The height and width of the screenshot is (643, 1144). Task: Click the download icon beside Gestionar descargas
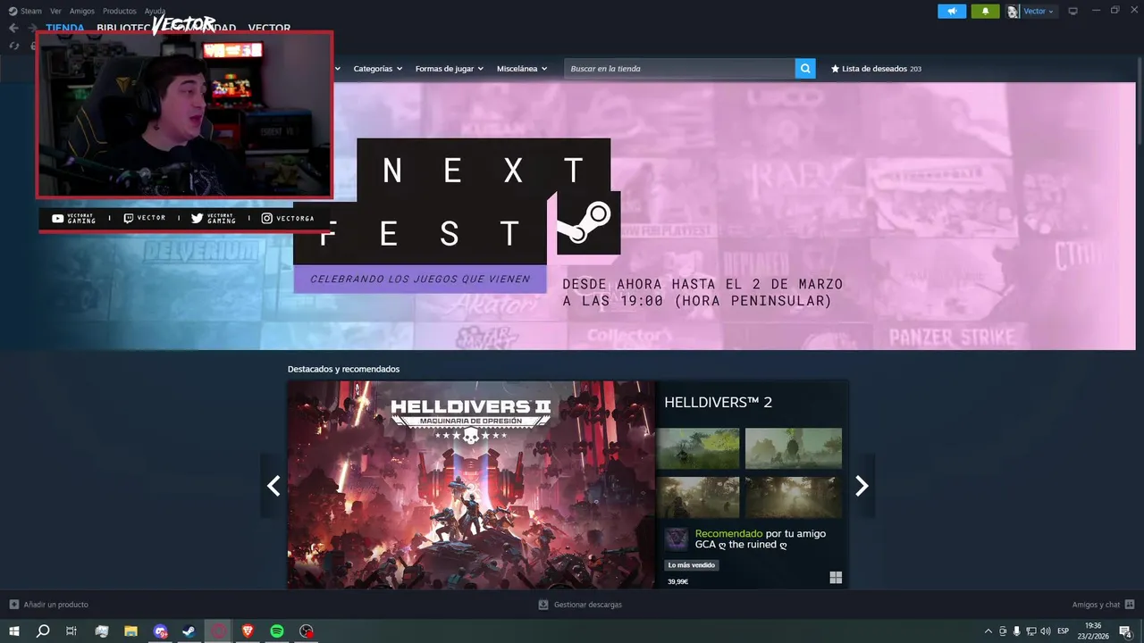543,605
